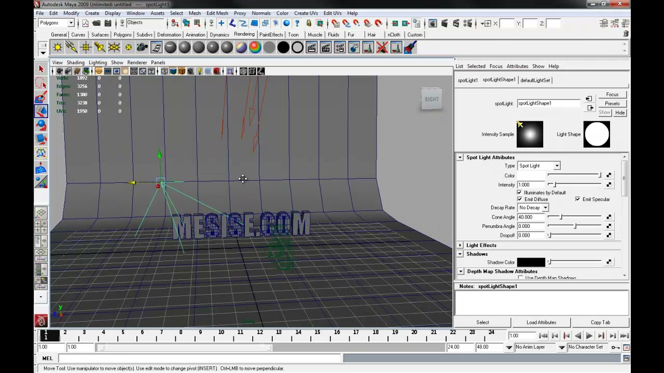Viewport: 664px width, 373px height.
Task: Open the Type dropdown showing Spot Light
Action: click(x=538, y=166)
